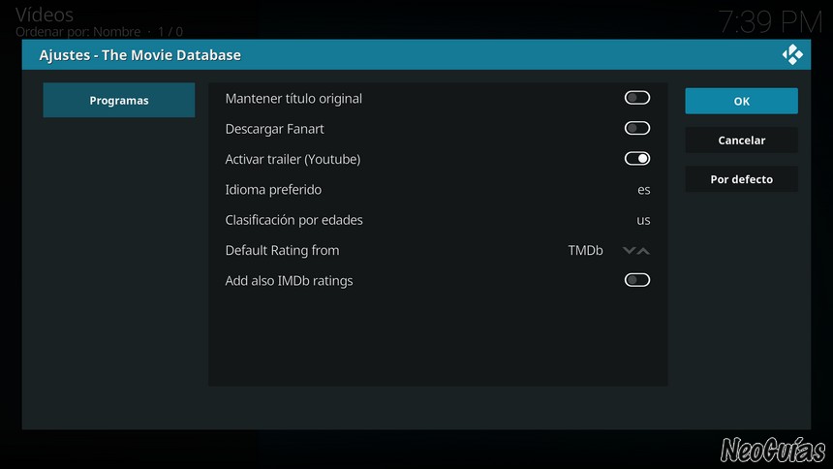Viewport: 833px width, 469px height.
Task: Click the 'us' age rating value
Action: pyautogui.click(x=643, y=220)
